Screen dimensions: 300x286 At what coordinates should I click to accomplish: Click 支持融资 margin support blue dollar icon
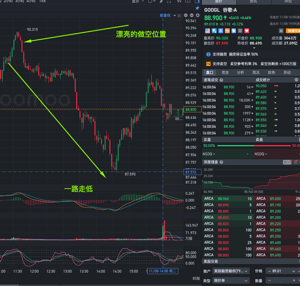208,54
